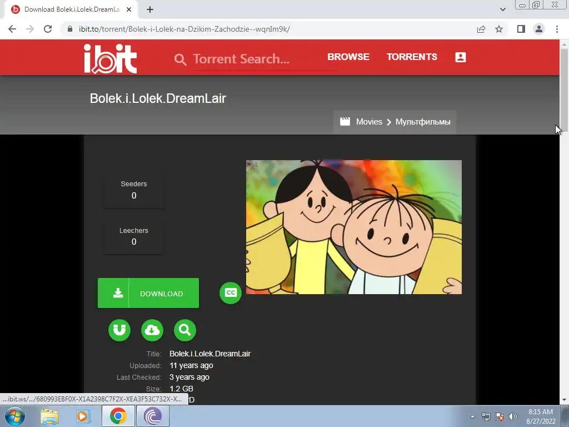The width and height of the screenshot is (569, 427).
Task: Open the TORRENTS menu
Action: [x=412, y=57]
